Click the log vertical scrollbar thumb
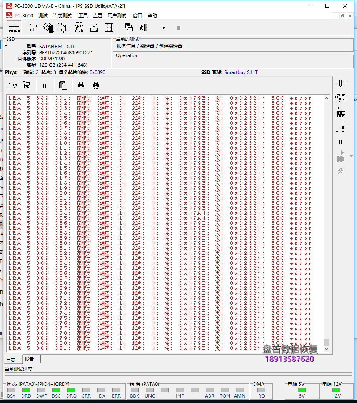Viewport: 357px width, 403px height. point(326,342)
